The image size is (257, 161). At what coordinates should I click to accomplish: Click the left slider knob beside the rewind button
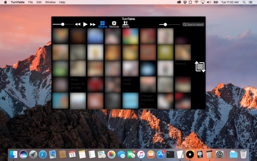click(63, 24)
